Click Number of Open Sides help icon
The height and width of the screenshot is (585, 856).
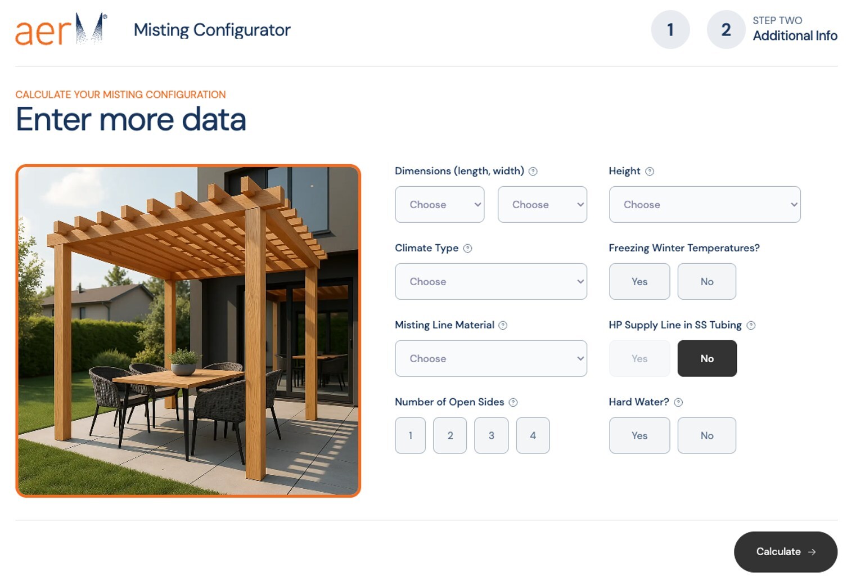pyautogui.click(x=513, y=403)
